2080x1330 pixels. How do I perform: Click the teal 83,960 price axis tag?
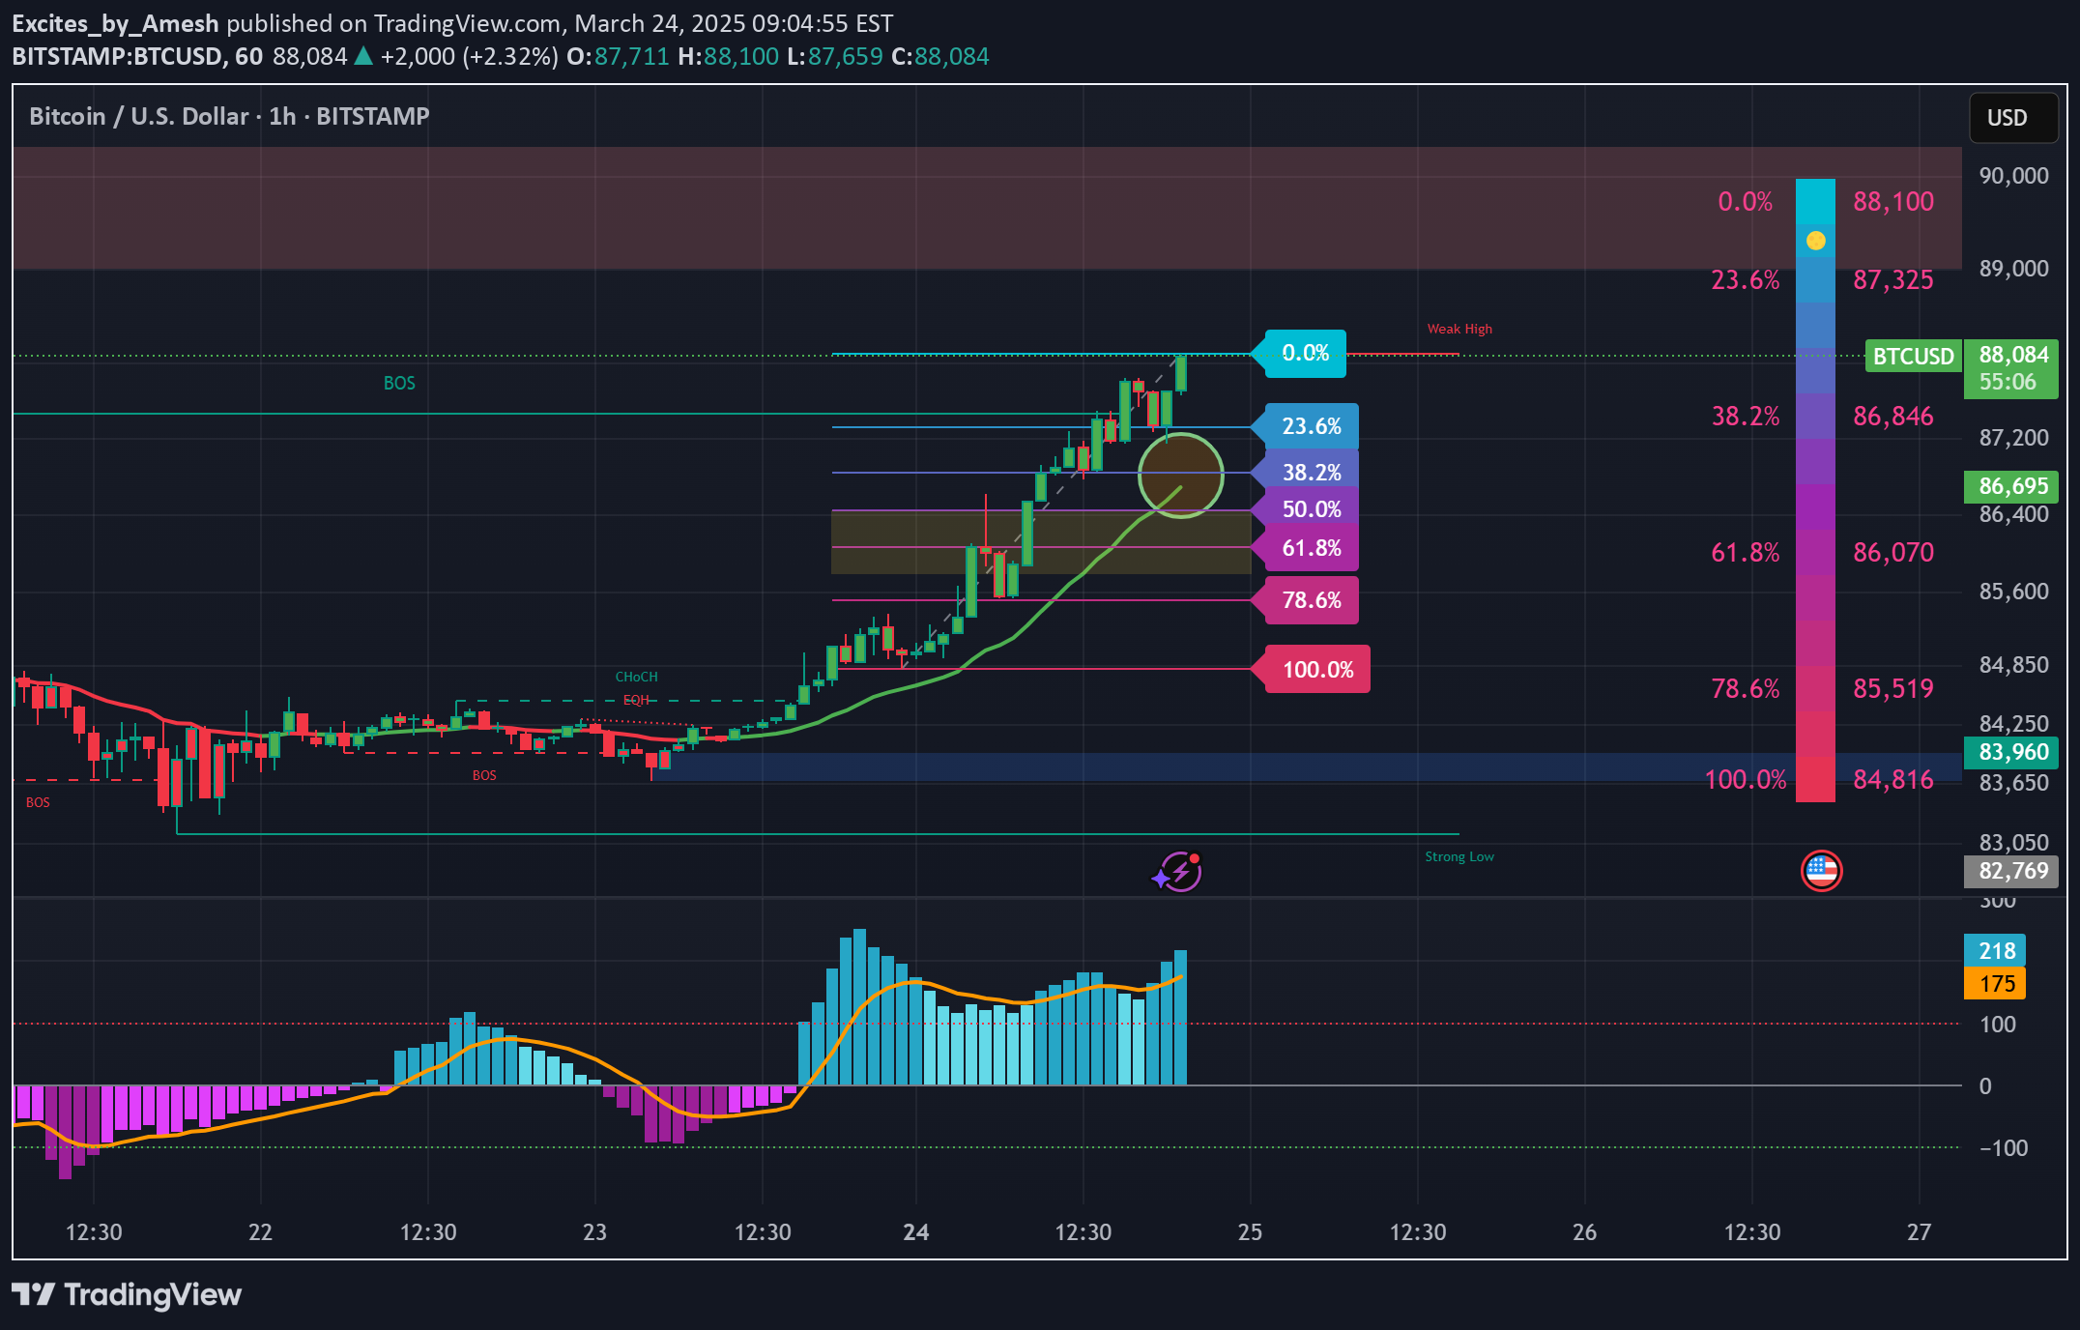(2011, 752)
